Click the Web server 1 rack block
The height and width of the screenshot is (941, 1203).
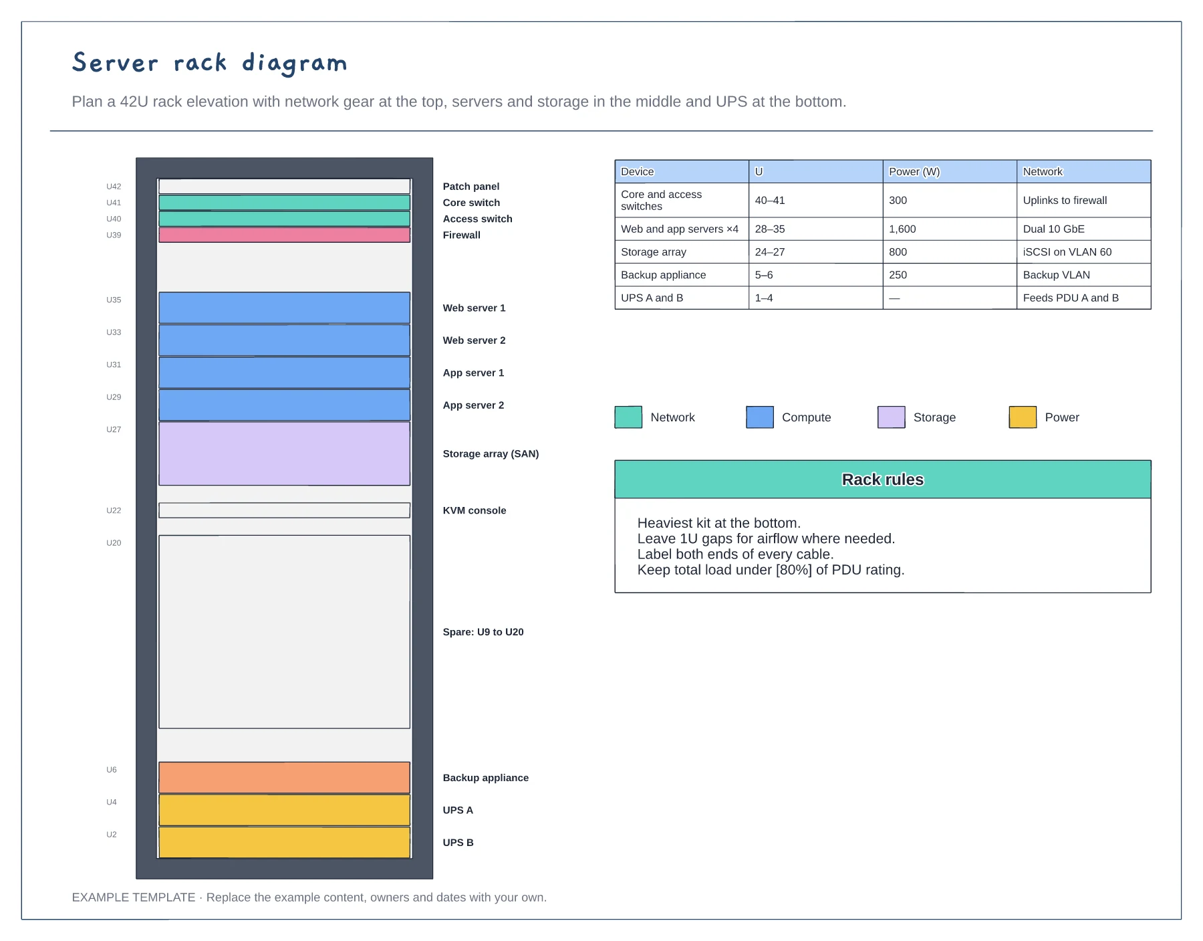(284, 308)
